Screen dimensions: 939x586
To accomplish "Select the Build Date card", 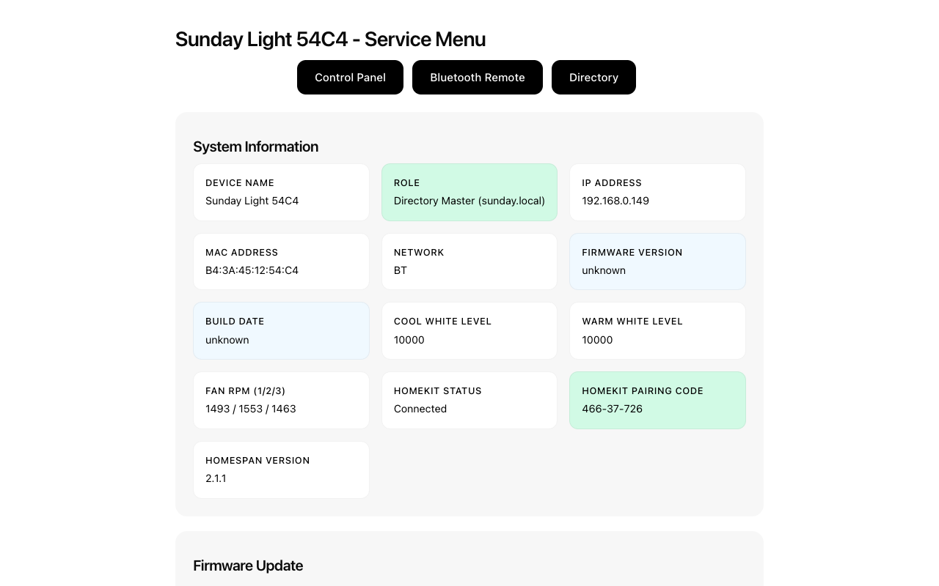I will click(281, 330).
